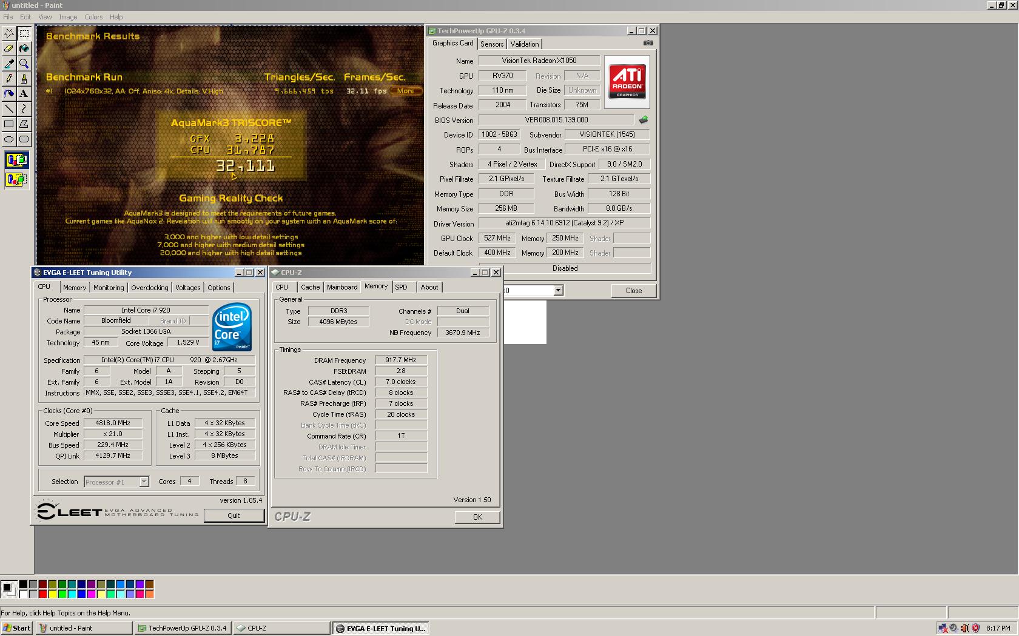Open the Paint File menu

click(8, 17)
